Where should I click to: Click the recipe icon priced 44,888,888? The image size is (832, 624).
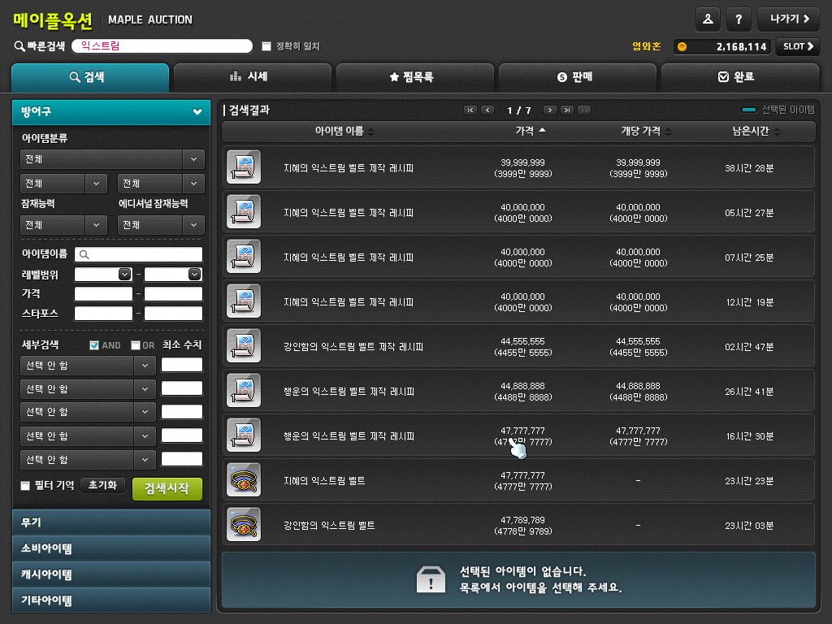coord(244,390)
